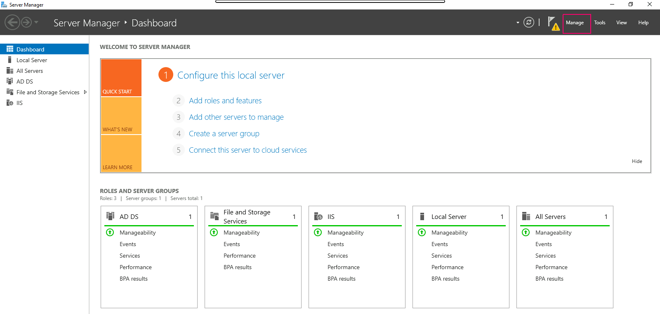Screen dimensions: 660x314
Task: Click the AD DS sidebar icon
Action: 10,81
